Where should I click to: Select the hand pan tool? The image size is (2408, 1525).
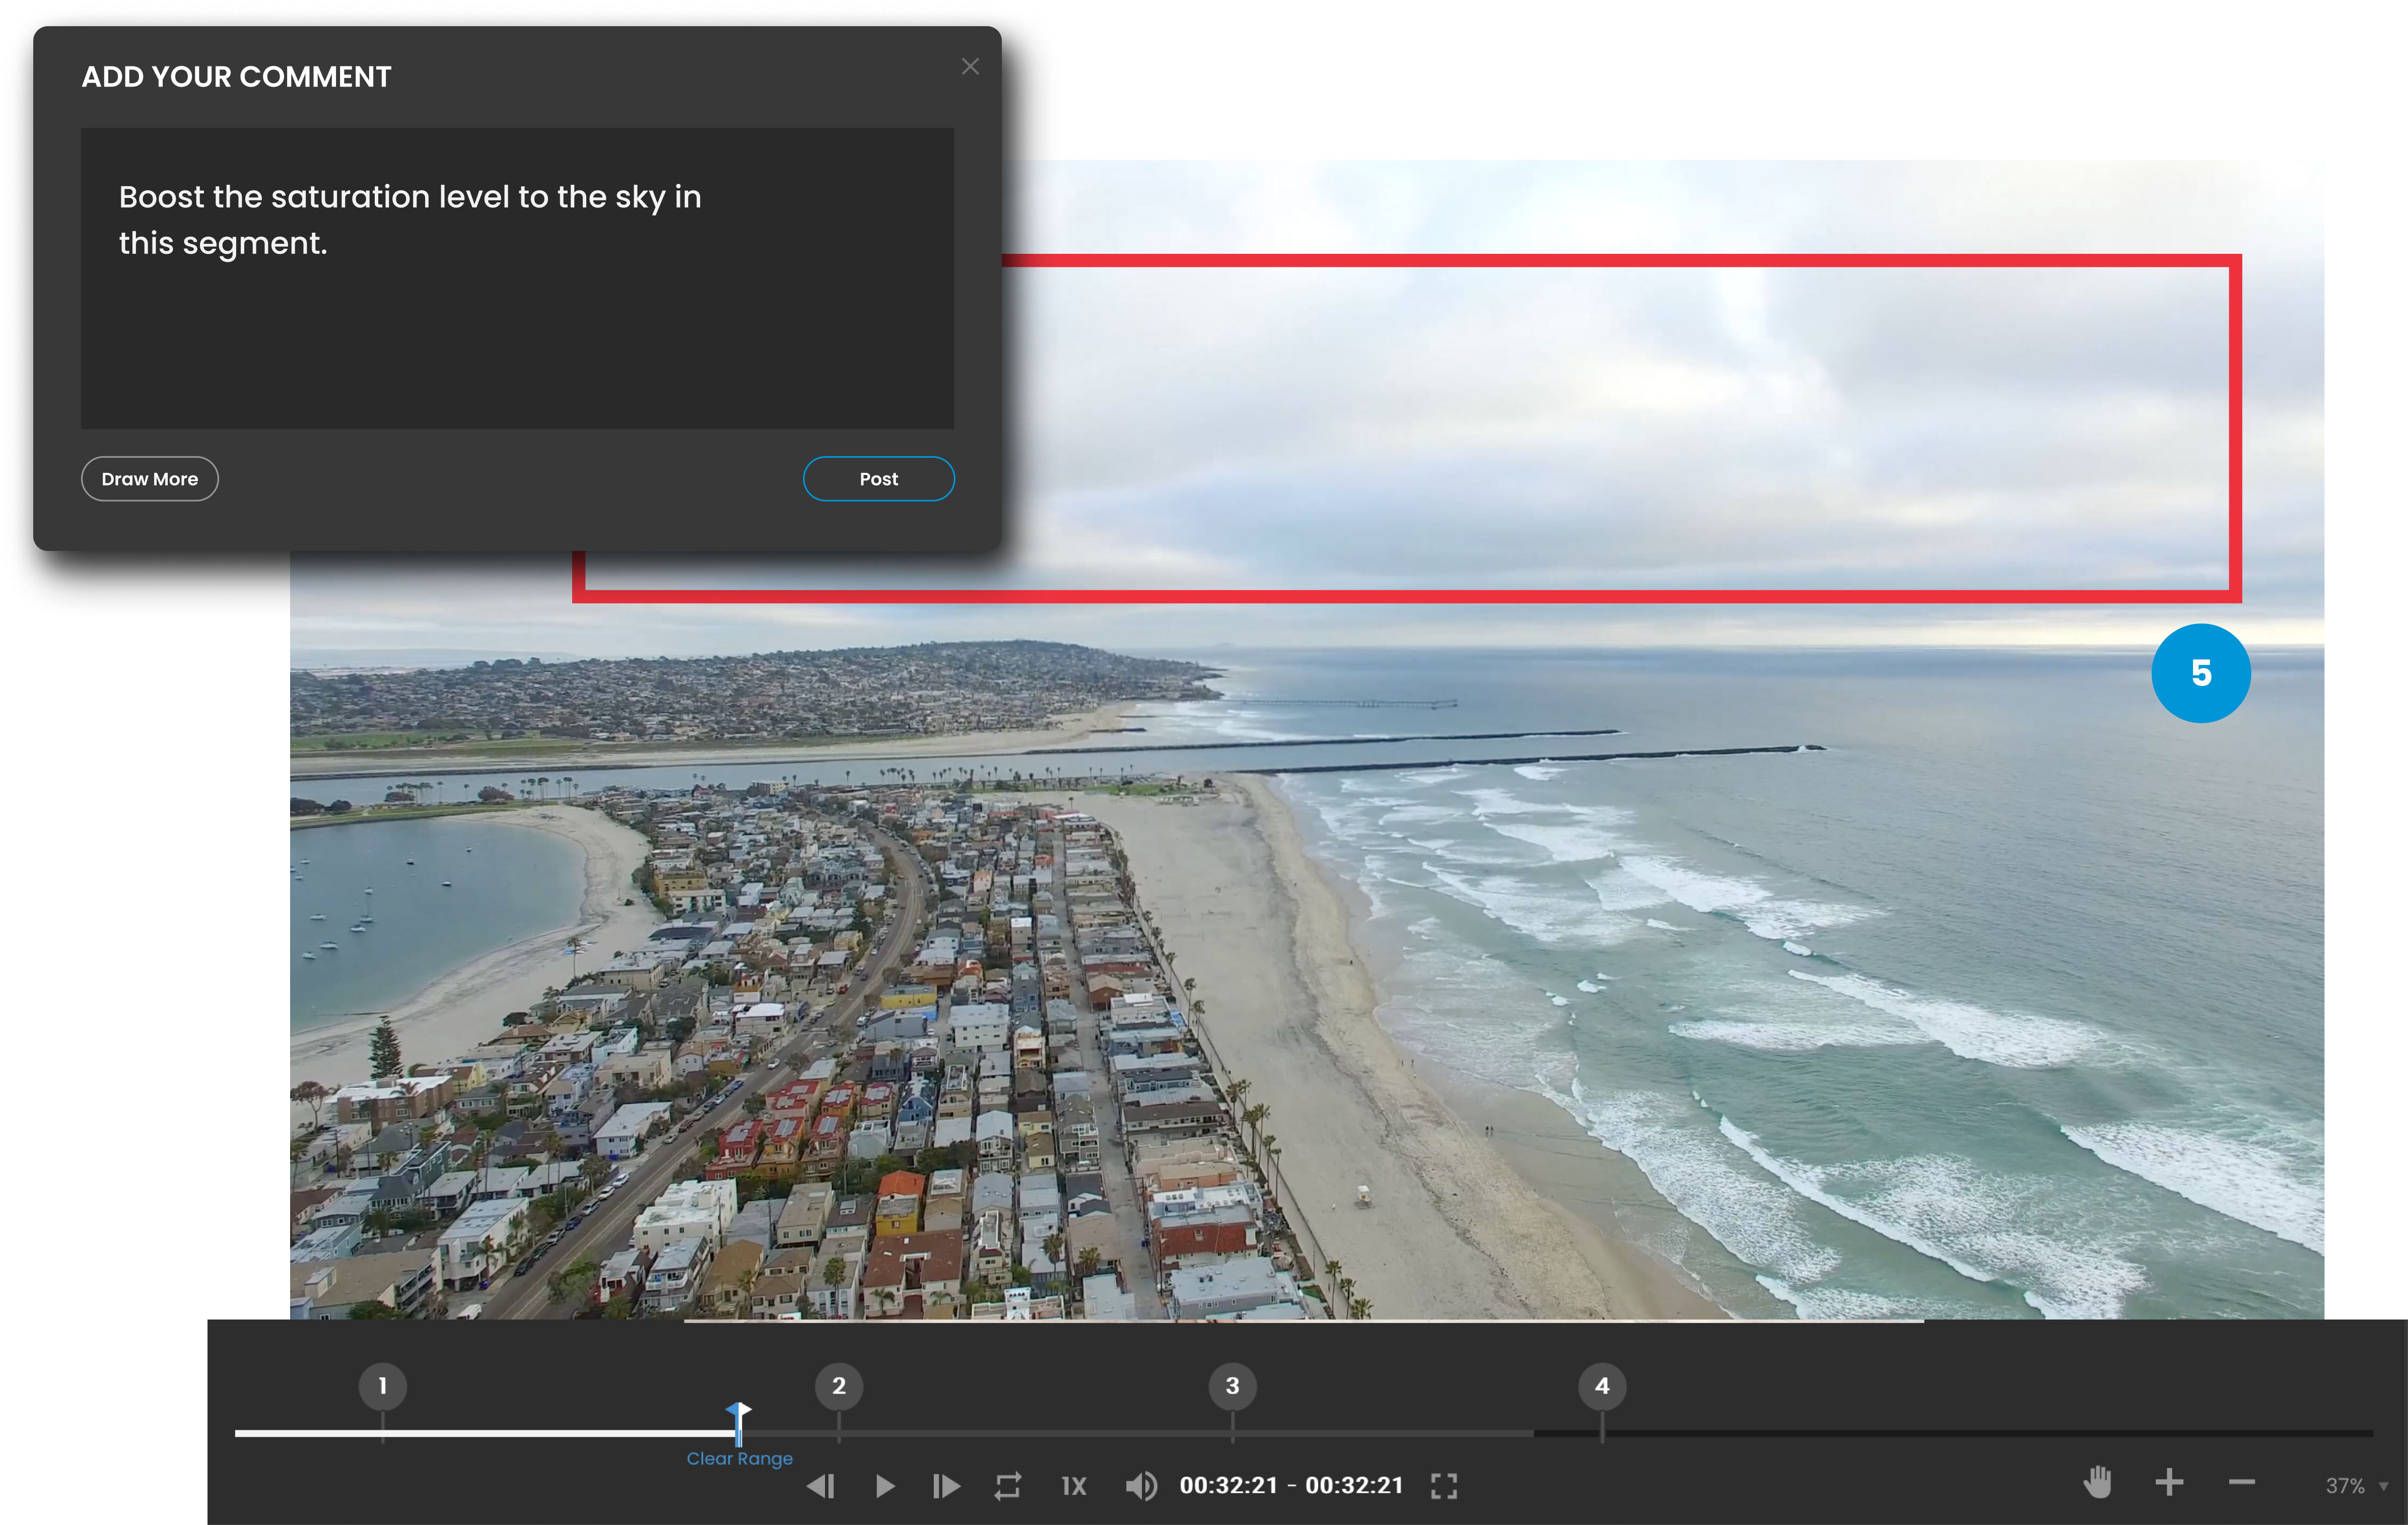pyautogui.click(x=2096, y=1483)
